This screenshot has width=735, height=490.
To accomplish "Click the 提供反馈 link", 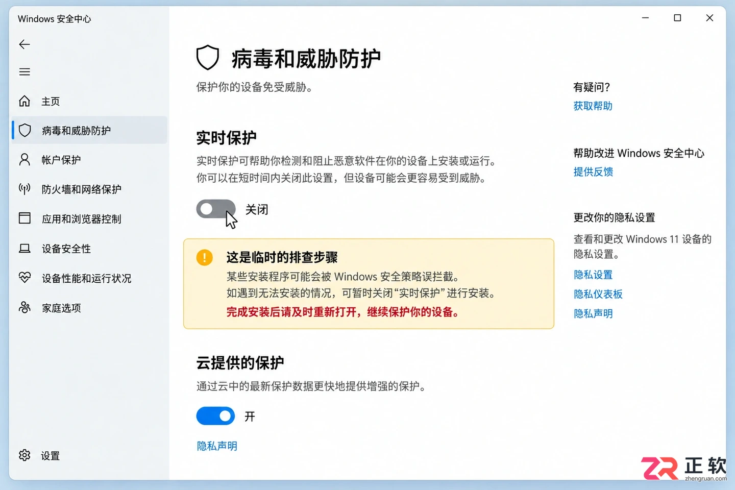I will click(x=593, y=172).
